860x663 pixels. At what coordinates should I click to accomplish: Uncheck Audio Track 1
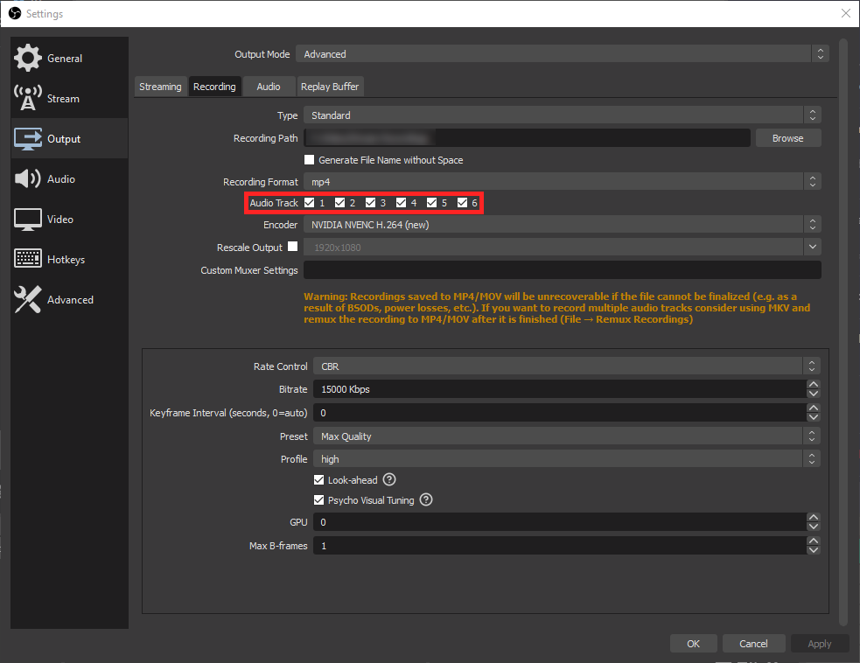point(310,202)
